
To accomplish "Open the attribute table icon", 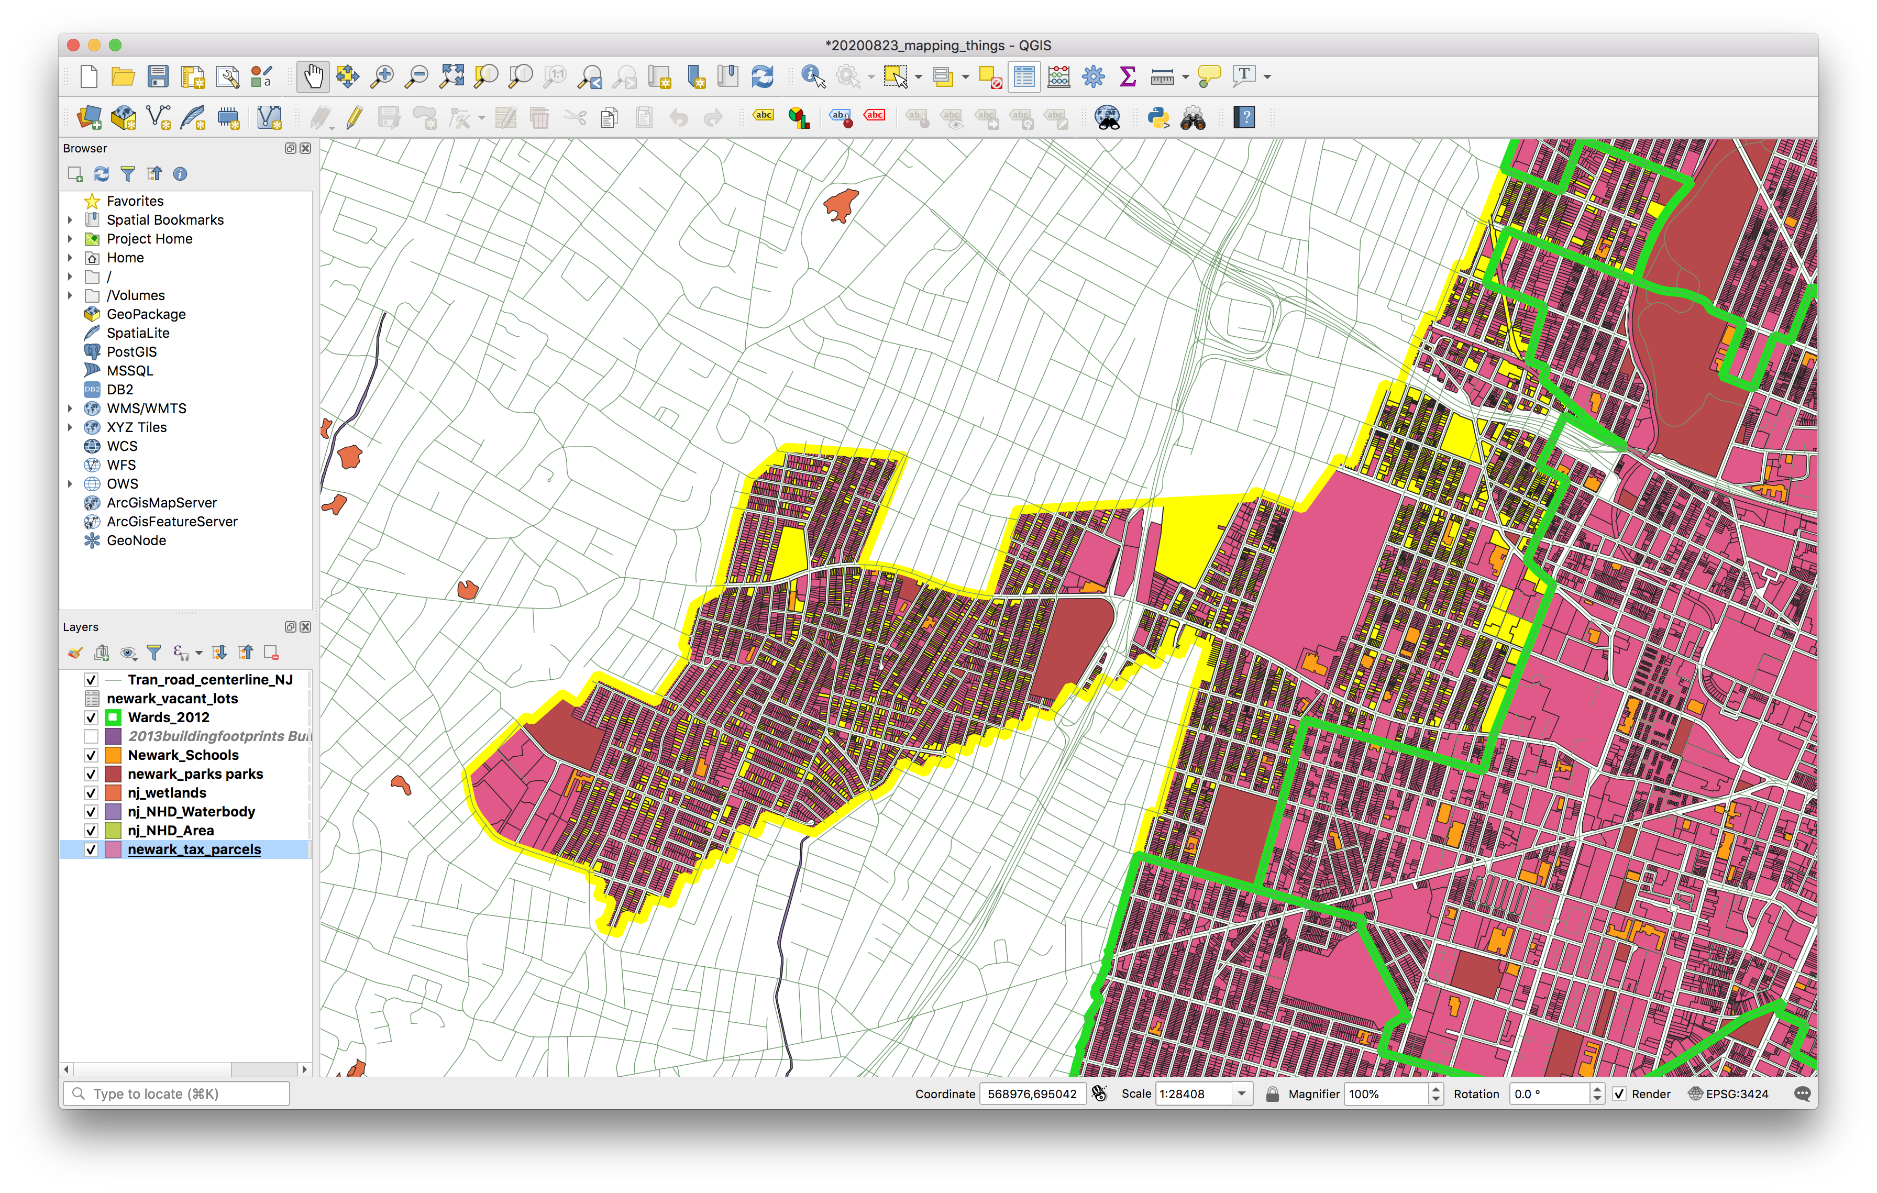I will 1024,76.
